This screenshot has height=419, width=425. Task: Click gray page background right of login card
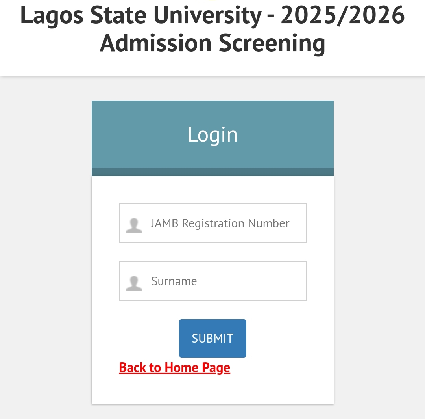379,244
